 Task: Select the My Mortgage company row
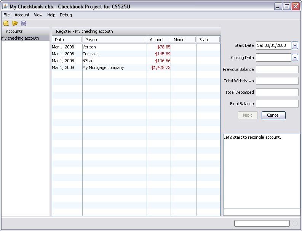tap(114, 67)
